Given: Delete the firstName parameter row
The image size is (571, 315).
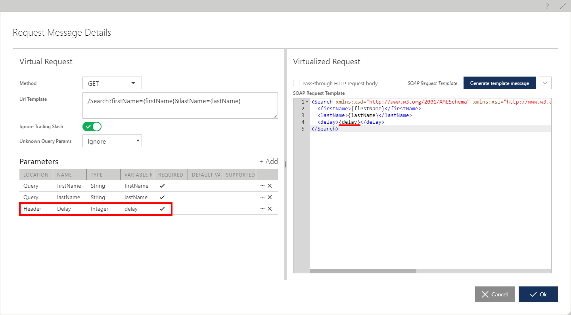Looking at the screenshot, I should [x=270, y=186].
